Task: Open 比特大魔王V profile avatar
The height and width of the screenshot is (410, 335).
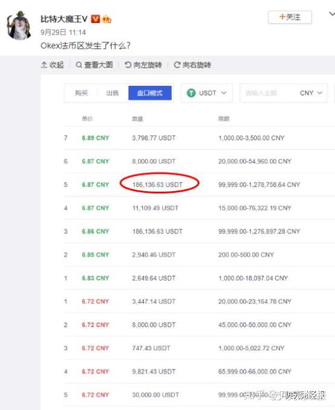Action: coord(19,25)
